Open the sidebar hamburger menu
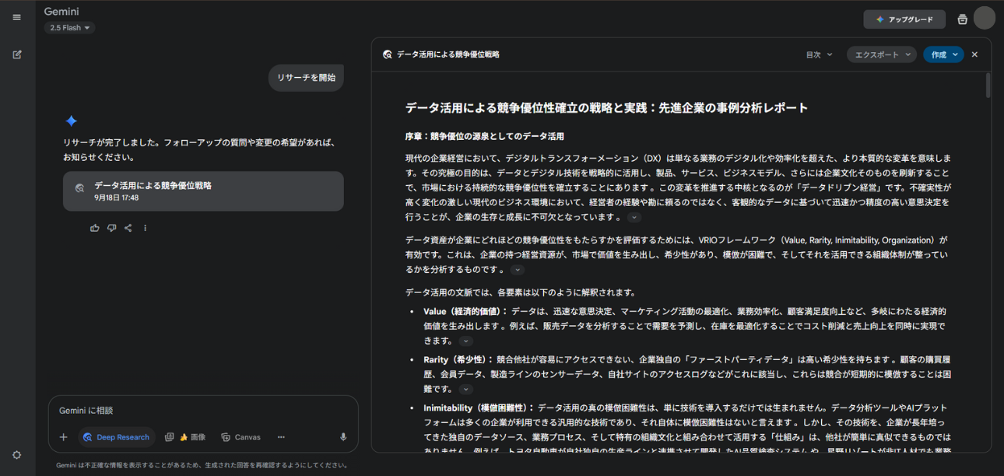Viewport: 1004px width, 476px height. pyautogui.click(x=16, y=16)
